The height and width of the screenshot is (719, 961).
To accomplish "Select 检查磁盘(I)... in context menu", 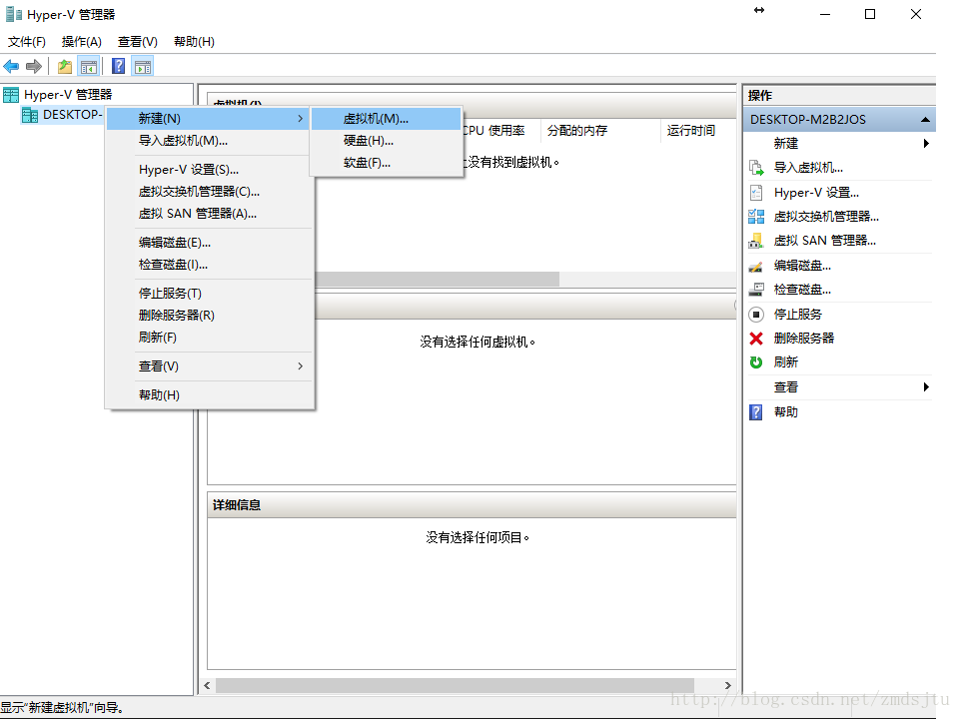I will pyautogui.click(x=209, y=265).
